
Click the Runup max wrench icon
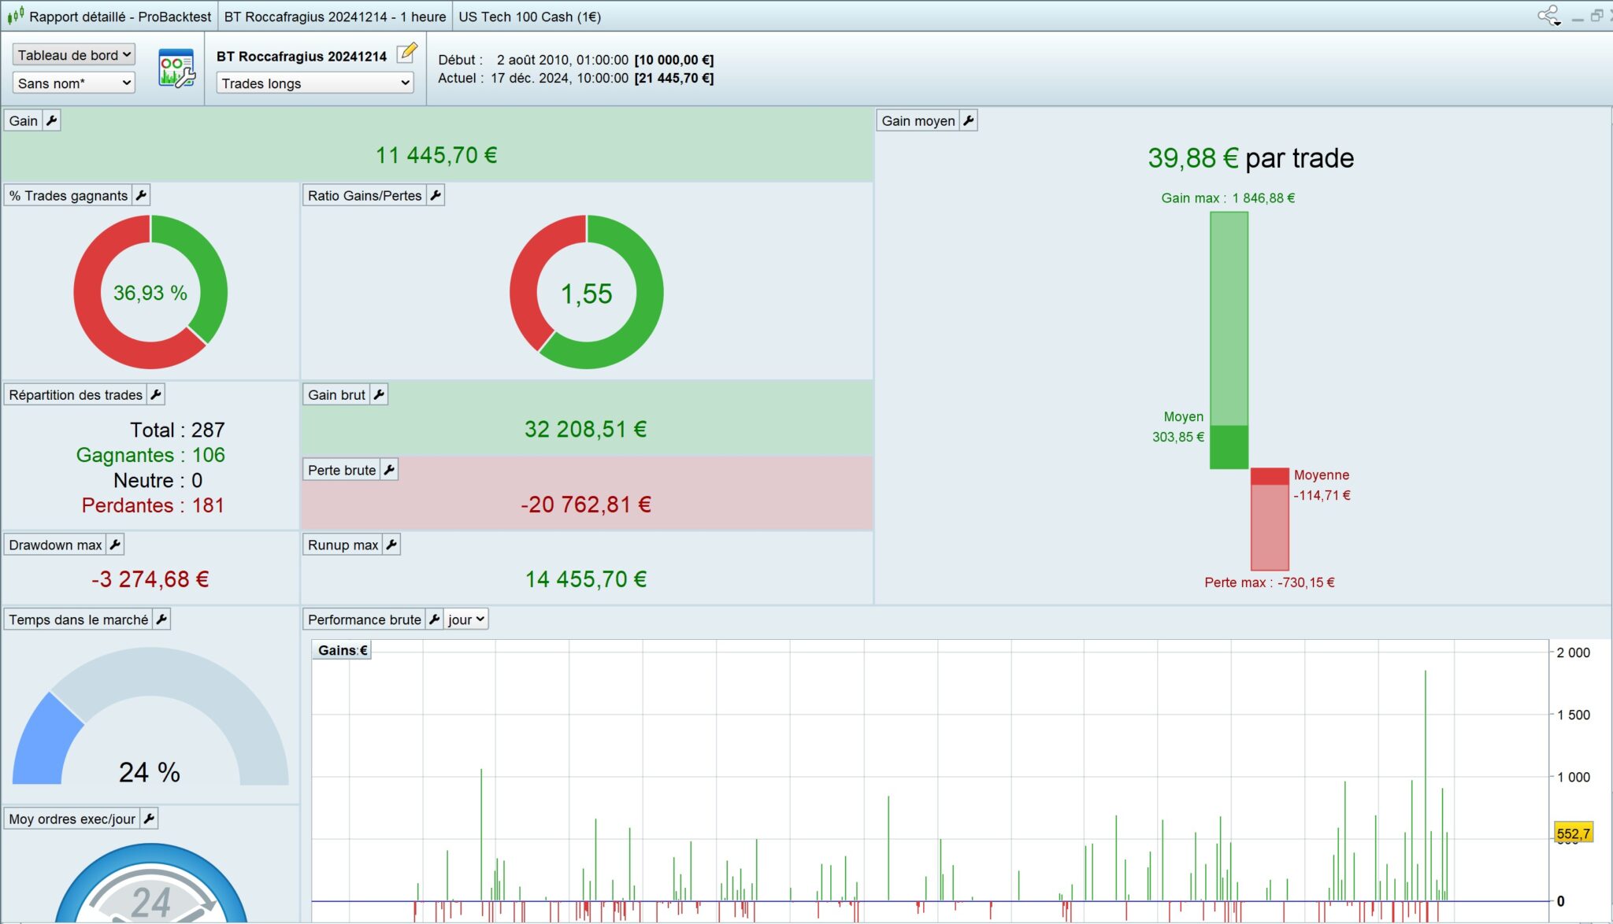click(x=391, y=545)
